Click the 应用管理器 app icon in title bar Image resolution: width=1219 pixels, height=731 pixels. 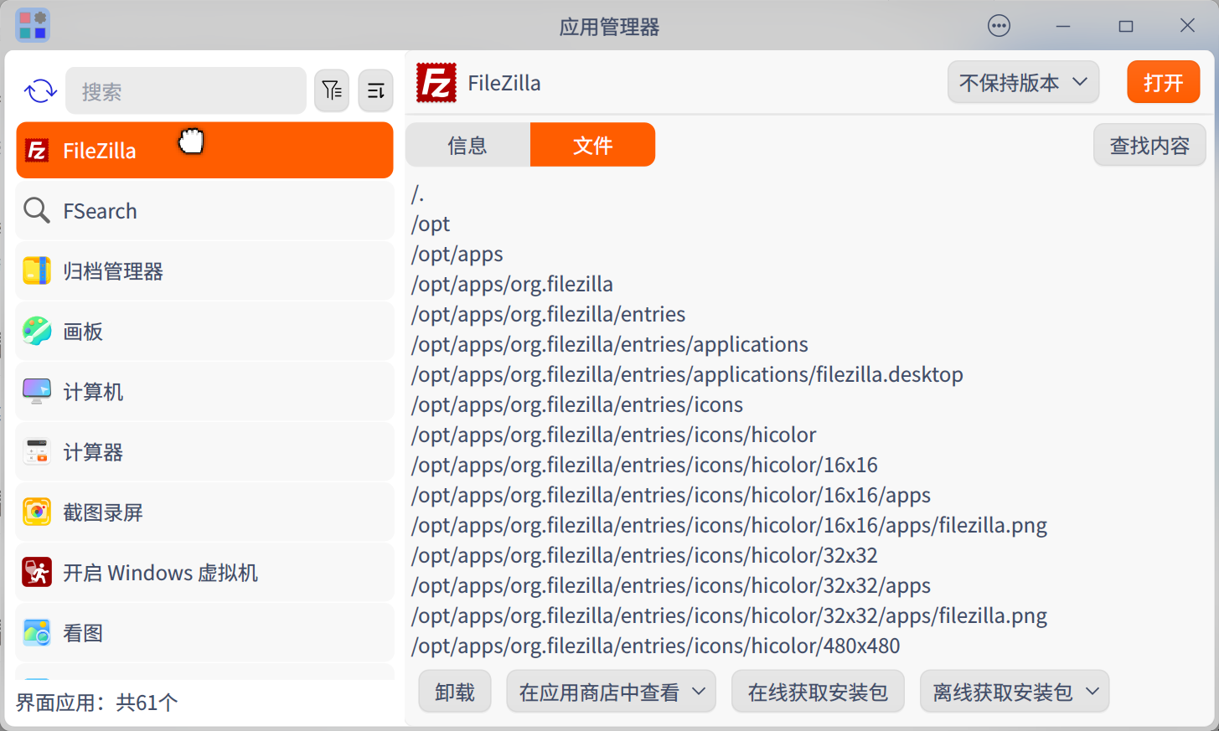coord(33,26)
